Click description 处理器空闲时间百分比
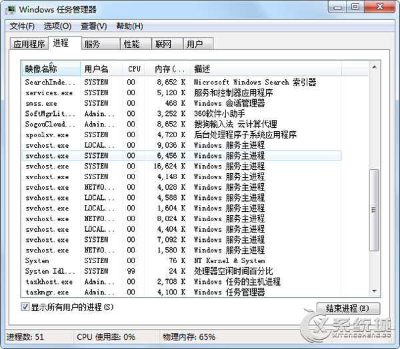 [233, 271]
